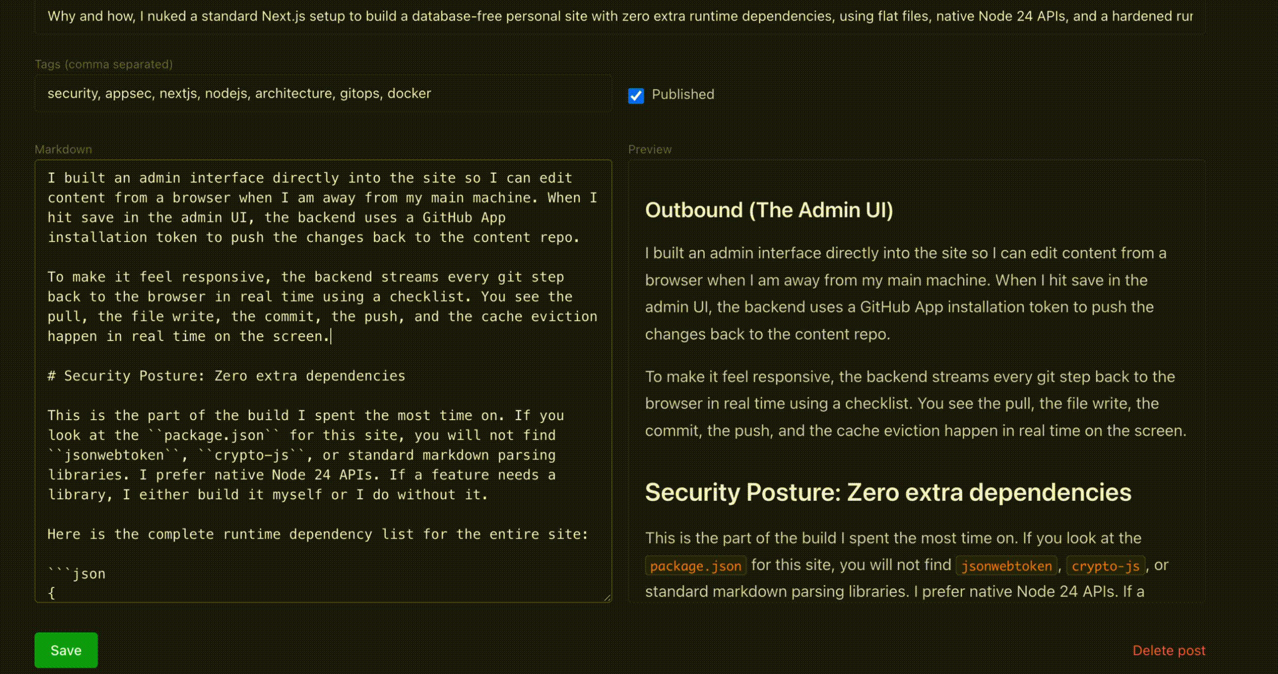This screenshot has height=674, width=1278.
Task: Click the 'Outbound (The Admin UI)' preview heading
Action: 769,210
